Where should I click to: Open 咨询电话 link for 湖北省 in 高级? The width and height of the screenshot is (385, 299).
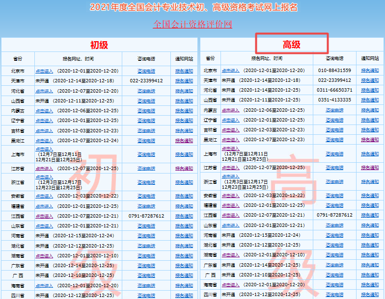click(334, 245)
